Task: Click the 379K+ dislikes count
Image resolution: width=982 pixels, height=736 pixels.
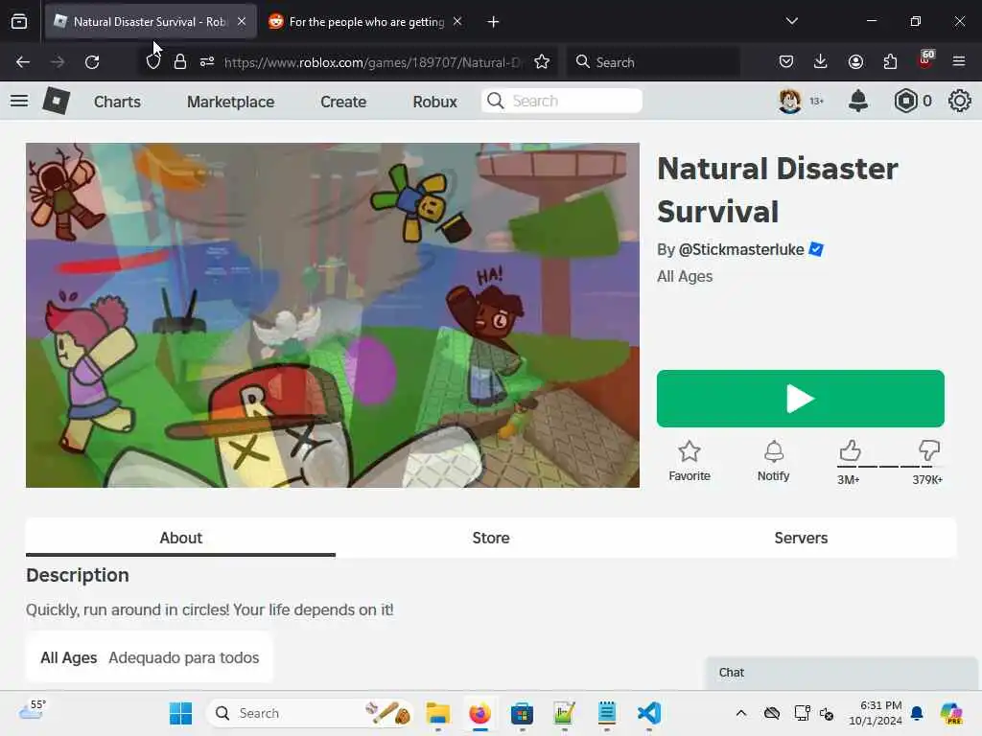Action: [x=927, y=479]
